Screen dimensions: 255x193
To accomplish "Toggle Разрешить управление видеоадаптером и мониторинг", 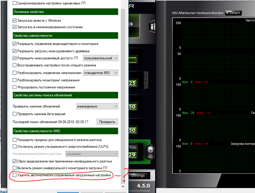I will click(14, 44).
